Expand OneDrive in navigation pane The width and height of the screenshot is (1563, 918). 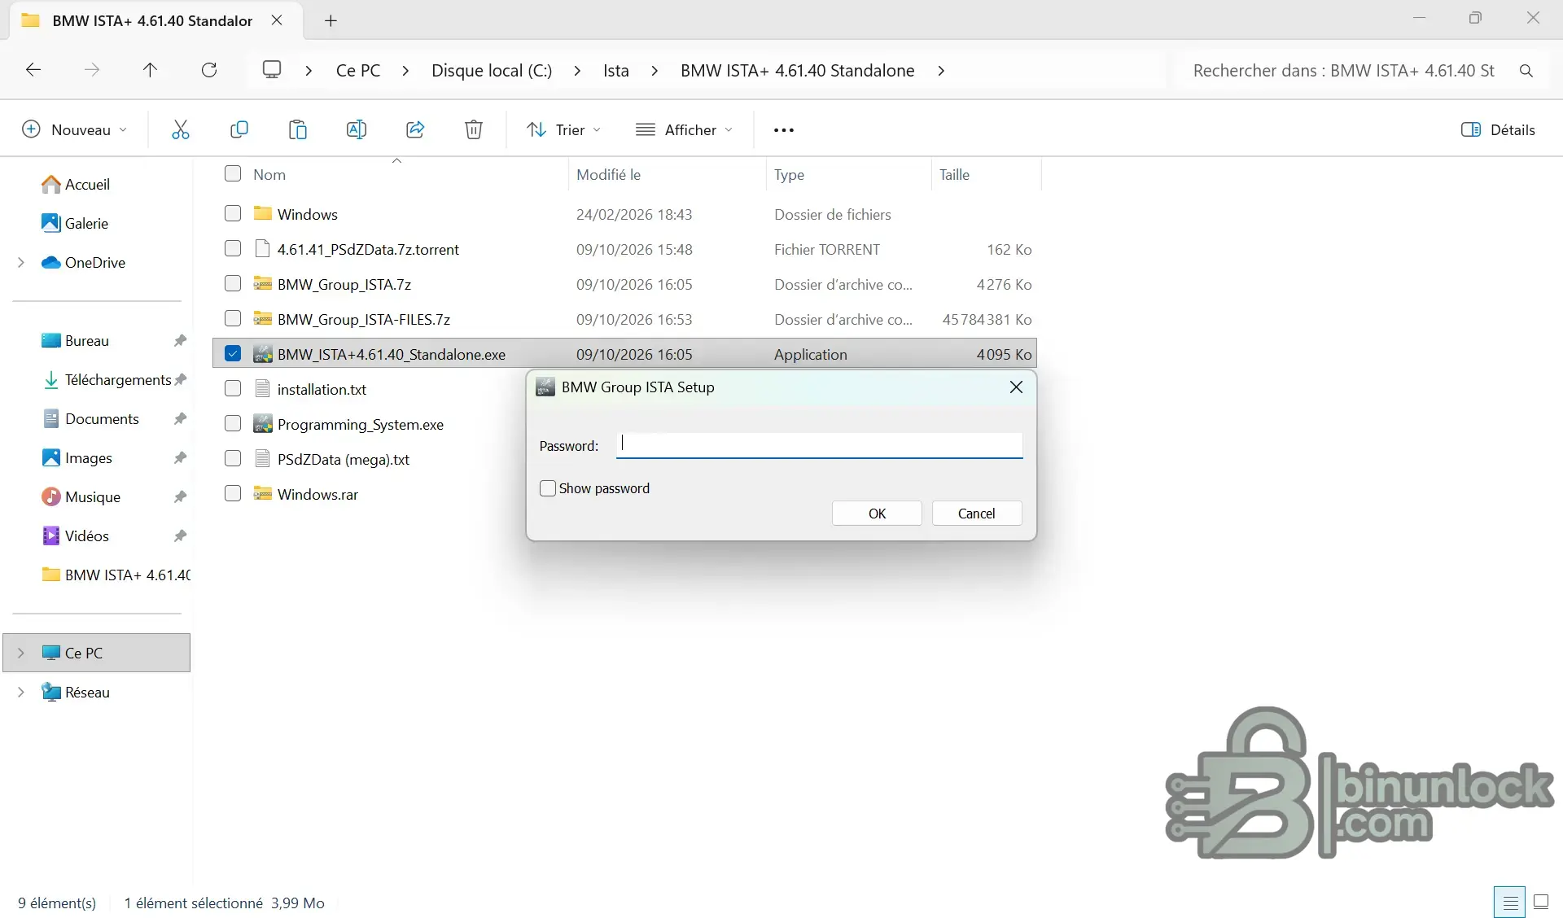pos(21,262)
